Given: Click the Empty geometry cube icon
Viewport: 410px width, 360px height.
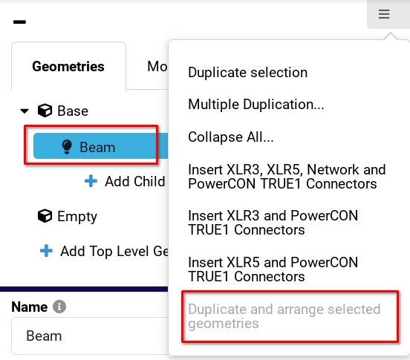Looking at the screenshot, I should pyautogui.click(x=45, y=216).
